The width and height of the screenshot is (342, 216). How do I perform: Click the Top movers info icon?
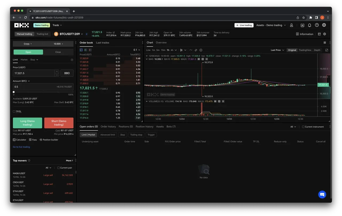click(29, 161)
